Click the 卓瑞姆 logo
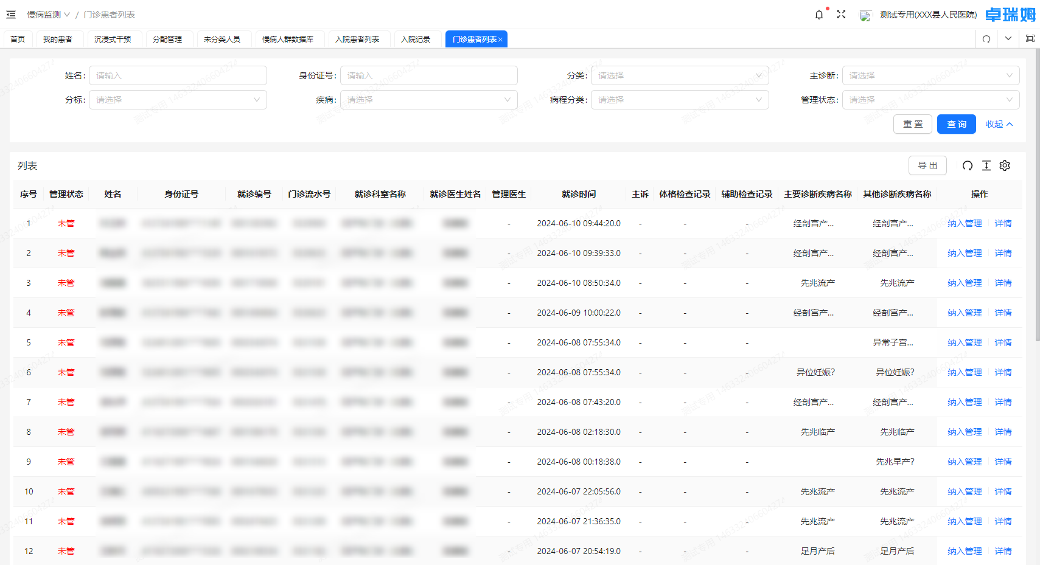This screenshot has height=565, width=1040. tap(1010, 15)
